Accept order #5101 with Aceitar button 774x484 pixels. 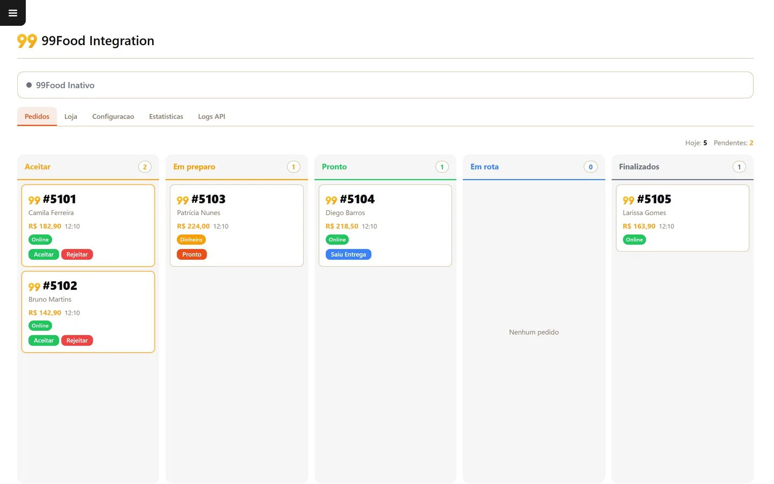point(44,254)
